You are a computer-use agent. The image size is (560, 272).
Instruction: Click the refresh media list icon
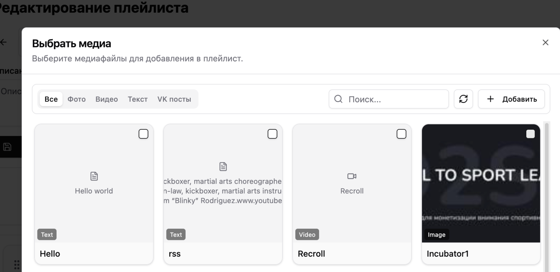point(463,99)
